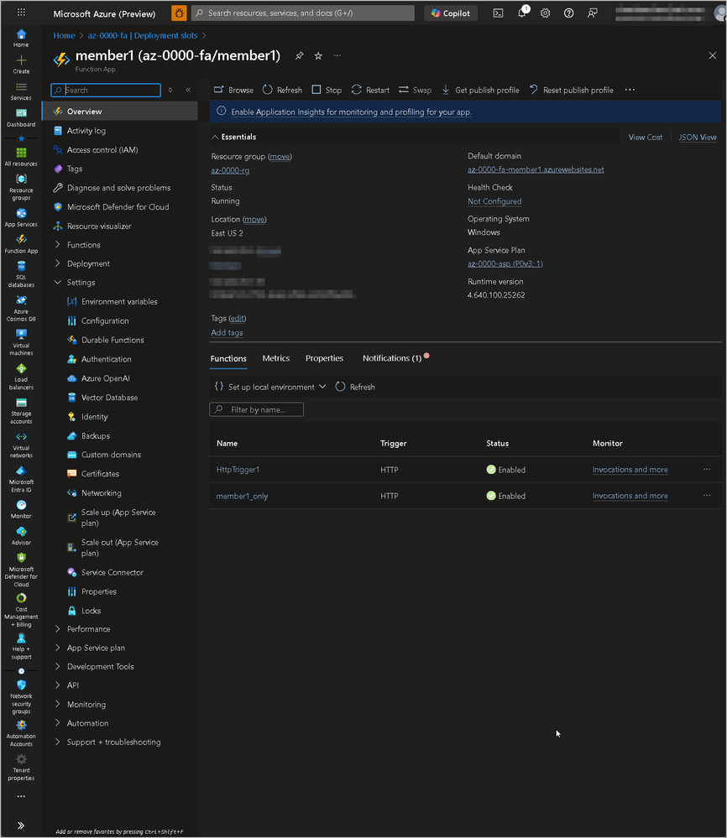Open Azure Cosmos DB in favorites bar
Image resolution: width=727 pixels, height=838 pixels.
click(21, 309)
